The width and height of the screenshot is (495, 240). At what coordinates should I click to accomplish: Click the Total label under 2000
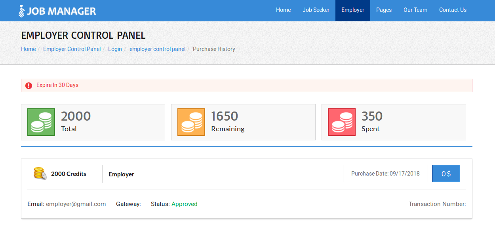coord(69,129)
